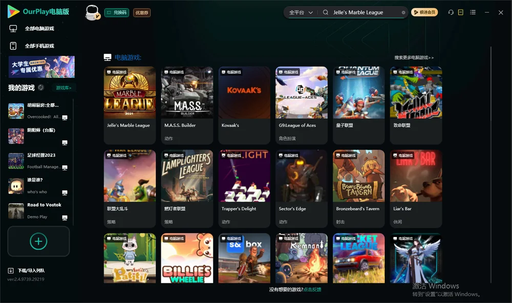Screen dimensions: 512x303
Task: Click 搜索更多电脑游戏>> link
Action: [x=414, y=57]
